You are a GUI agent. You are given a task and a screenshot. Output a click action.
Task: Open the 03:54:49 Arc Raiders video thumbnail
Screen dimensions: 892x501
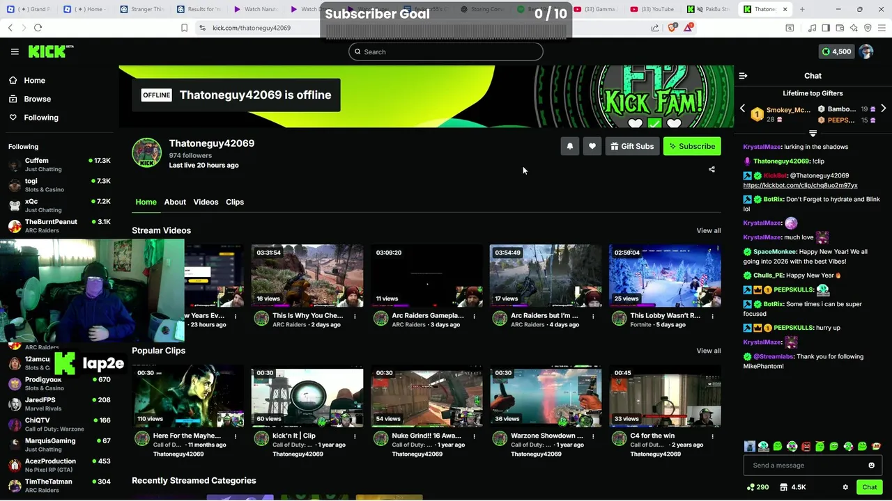coord(546,276)
